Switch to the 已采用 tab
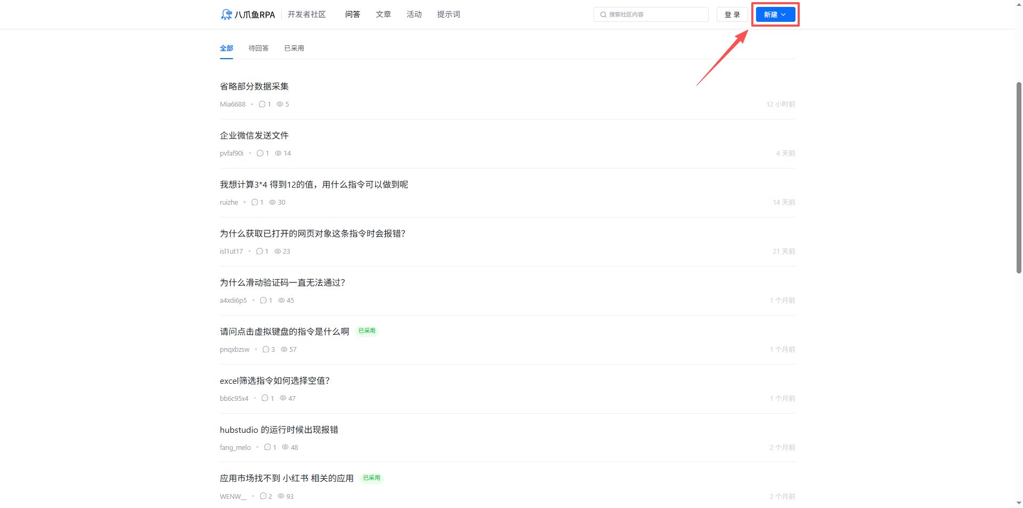 pyautogui.click(x=294, y=48)
